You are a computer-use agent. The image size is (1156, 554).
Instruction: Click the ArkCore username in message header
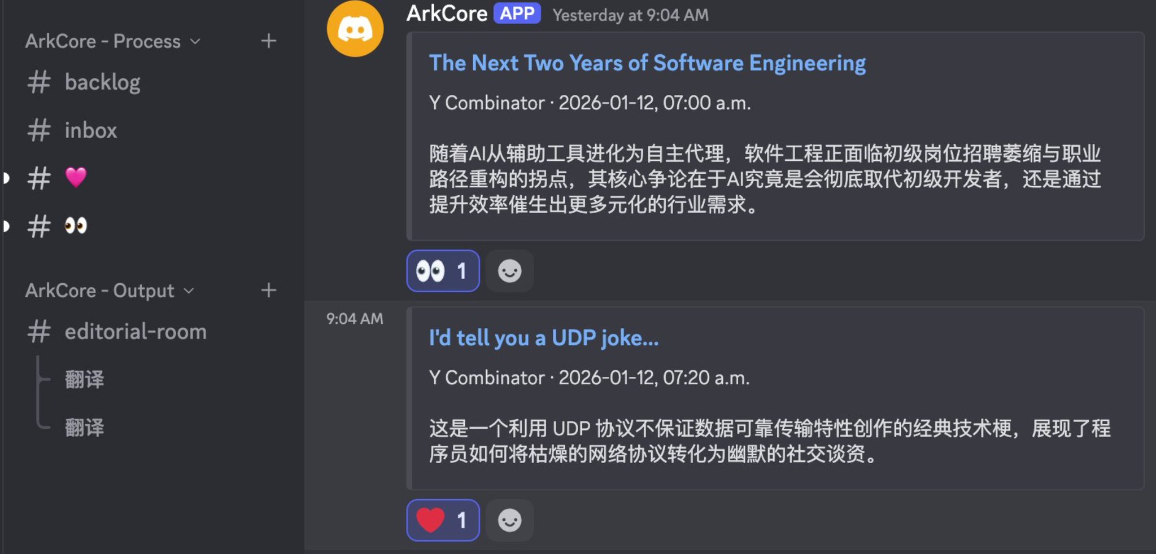point(447,14)
